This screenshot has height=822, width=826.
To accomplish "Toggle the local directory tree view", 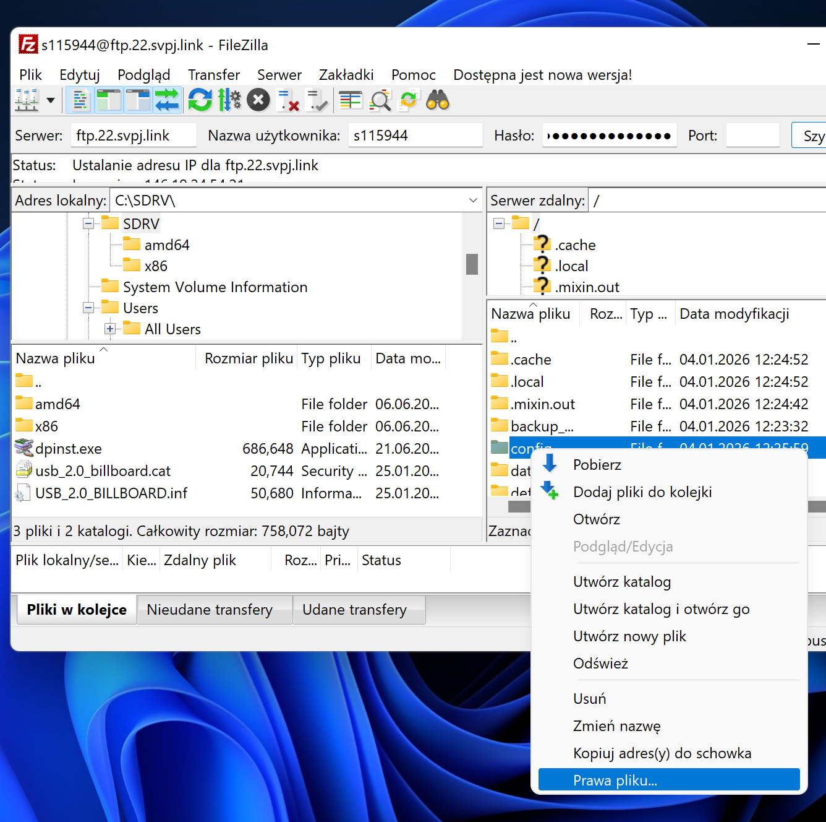I will pos(109,100).
